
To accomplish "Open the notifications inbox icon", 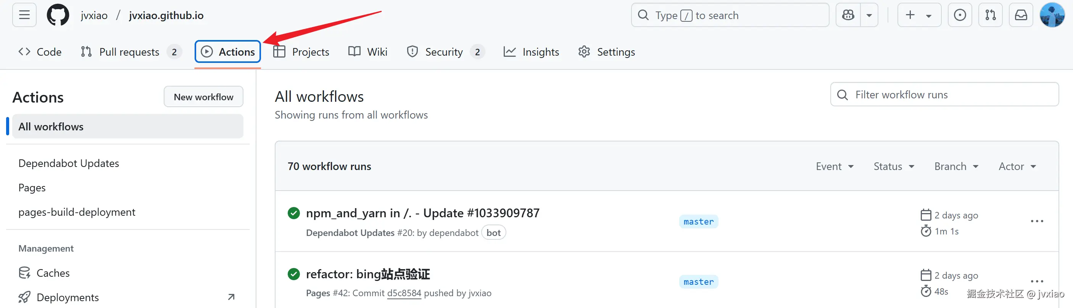I will (x=1020, y=15).
